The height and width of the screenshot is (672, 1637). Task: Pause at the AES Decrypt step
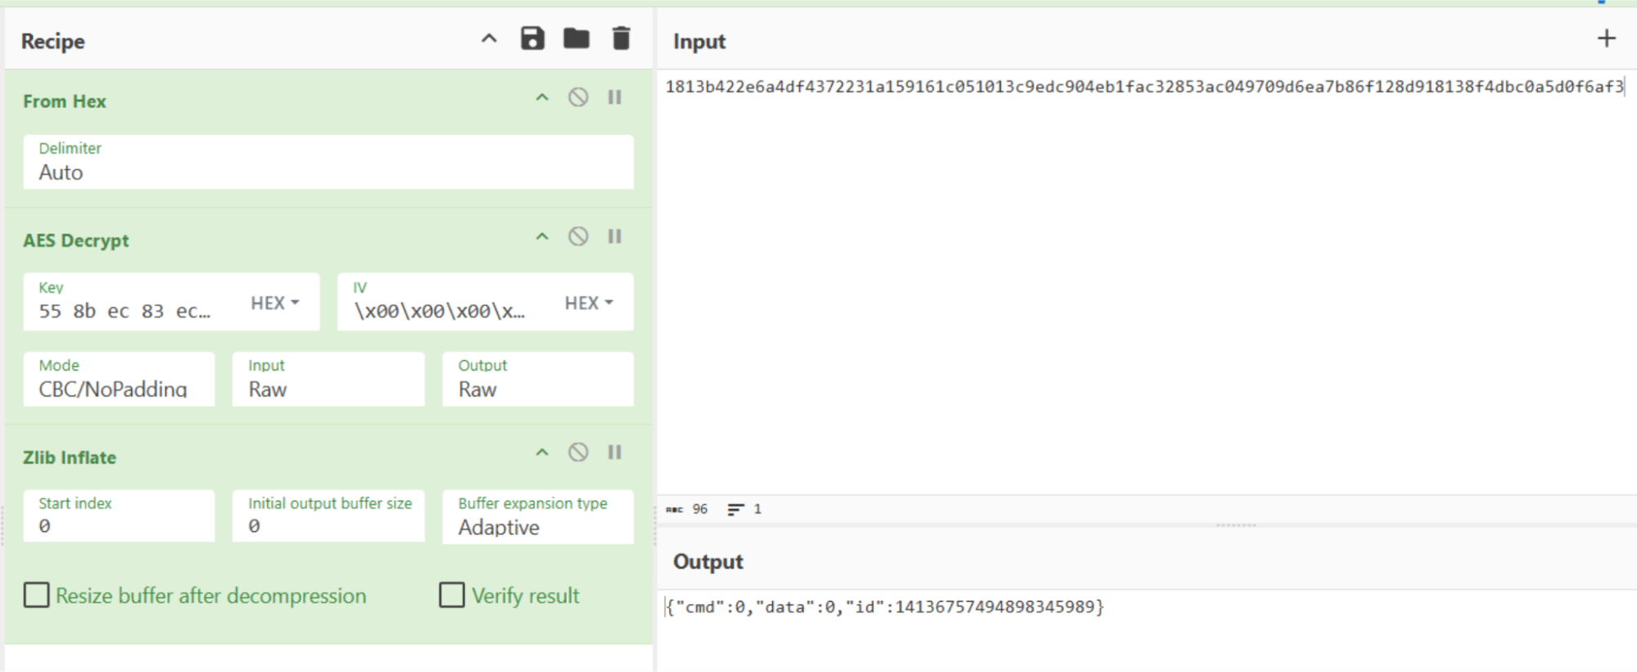[x=615, y=237]
